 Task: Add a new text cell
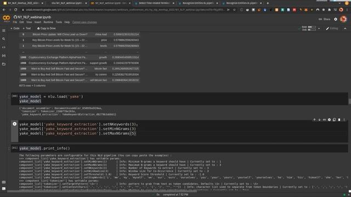point(27,28)
